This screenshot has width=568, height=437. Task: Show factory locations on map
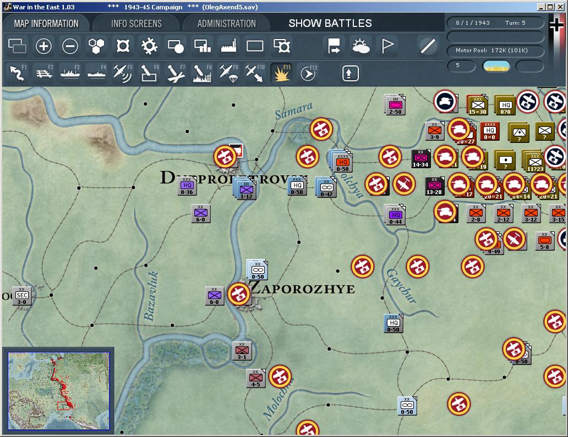(x=228, y=46)
